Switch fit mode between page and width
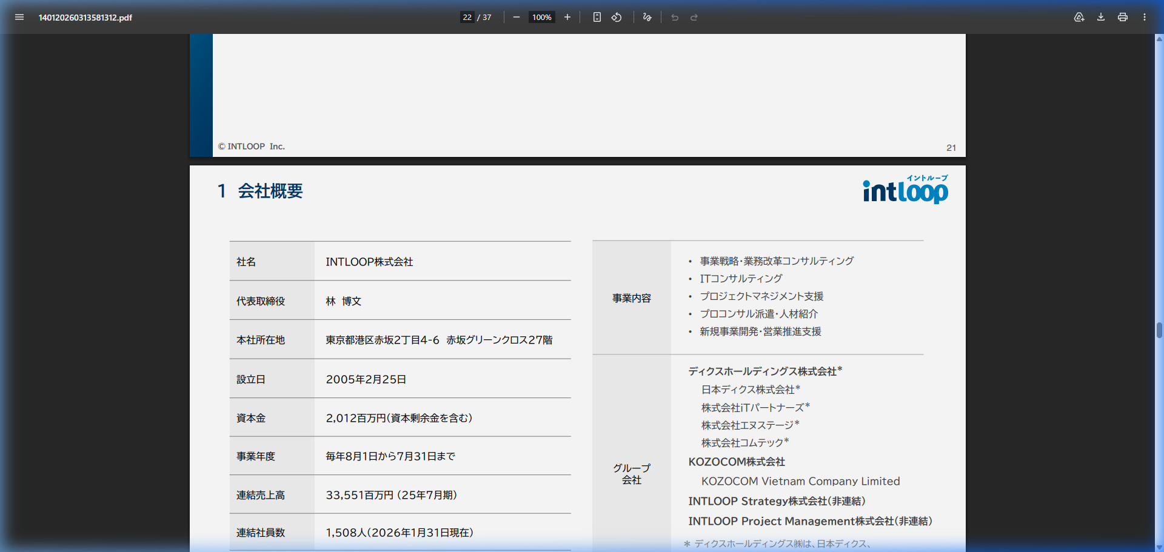This screenshot has width=1164, height=552. point(597,17)
